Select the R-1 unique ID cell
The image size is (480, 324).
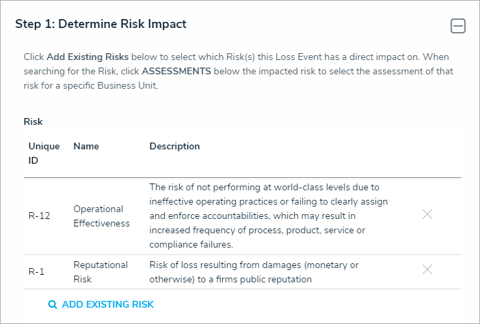click(36, 271)
